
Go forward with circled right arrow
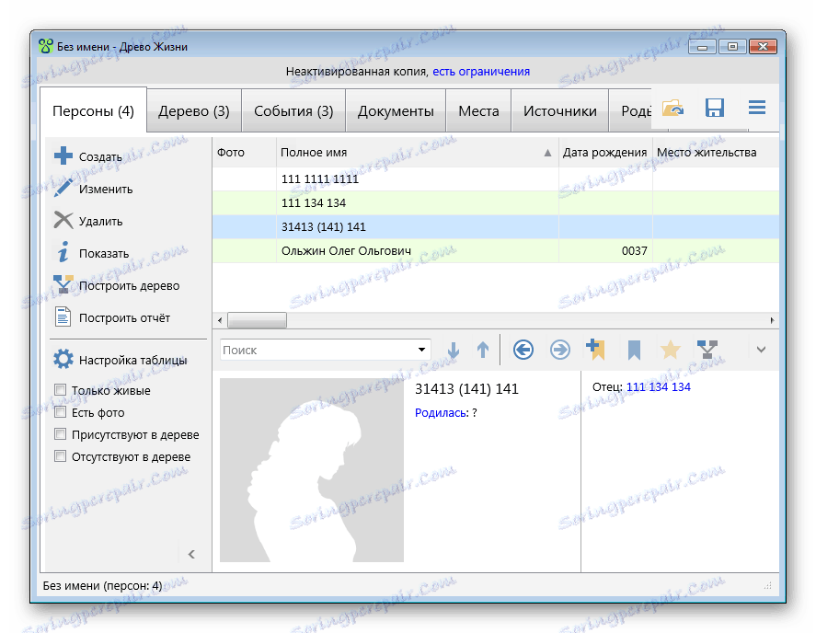click(x=560, y=350)
